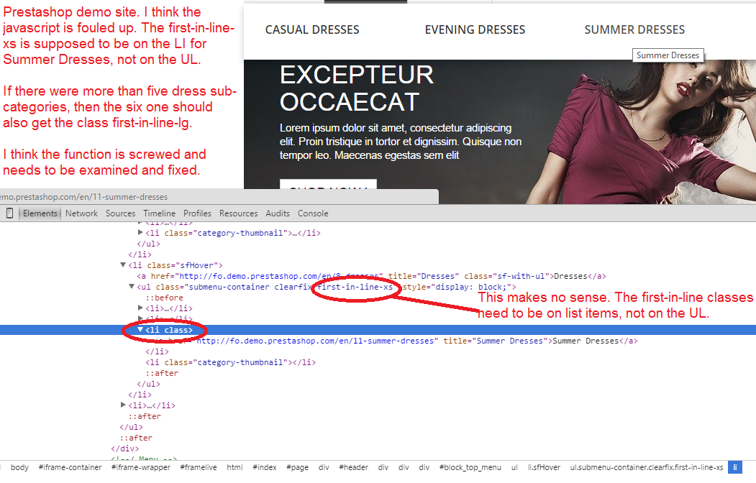Select the Dresses anchor element line
This screenshot has width=756, height=483.
tap(371, 277)
